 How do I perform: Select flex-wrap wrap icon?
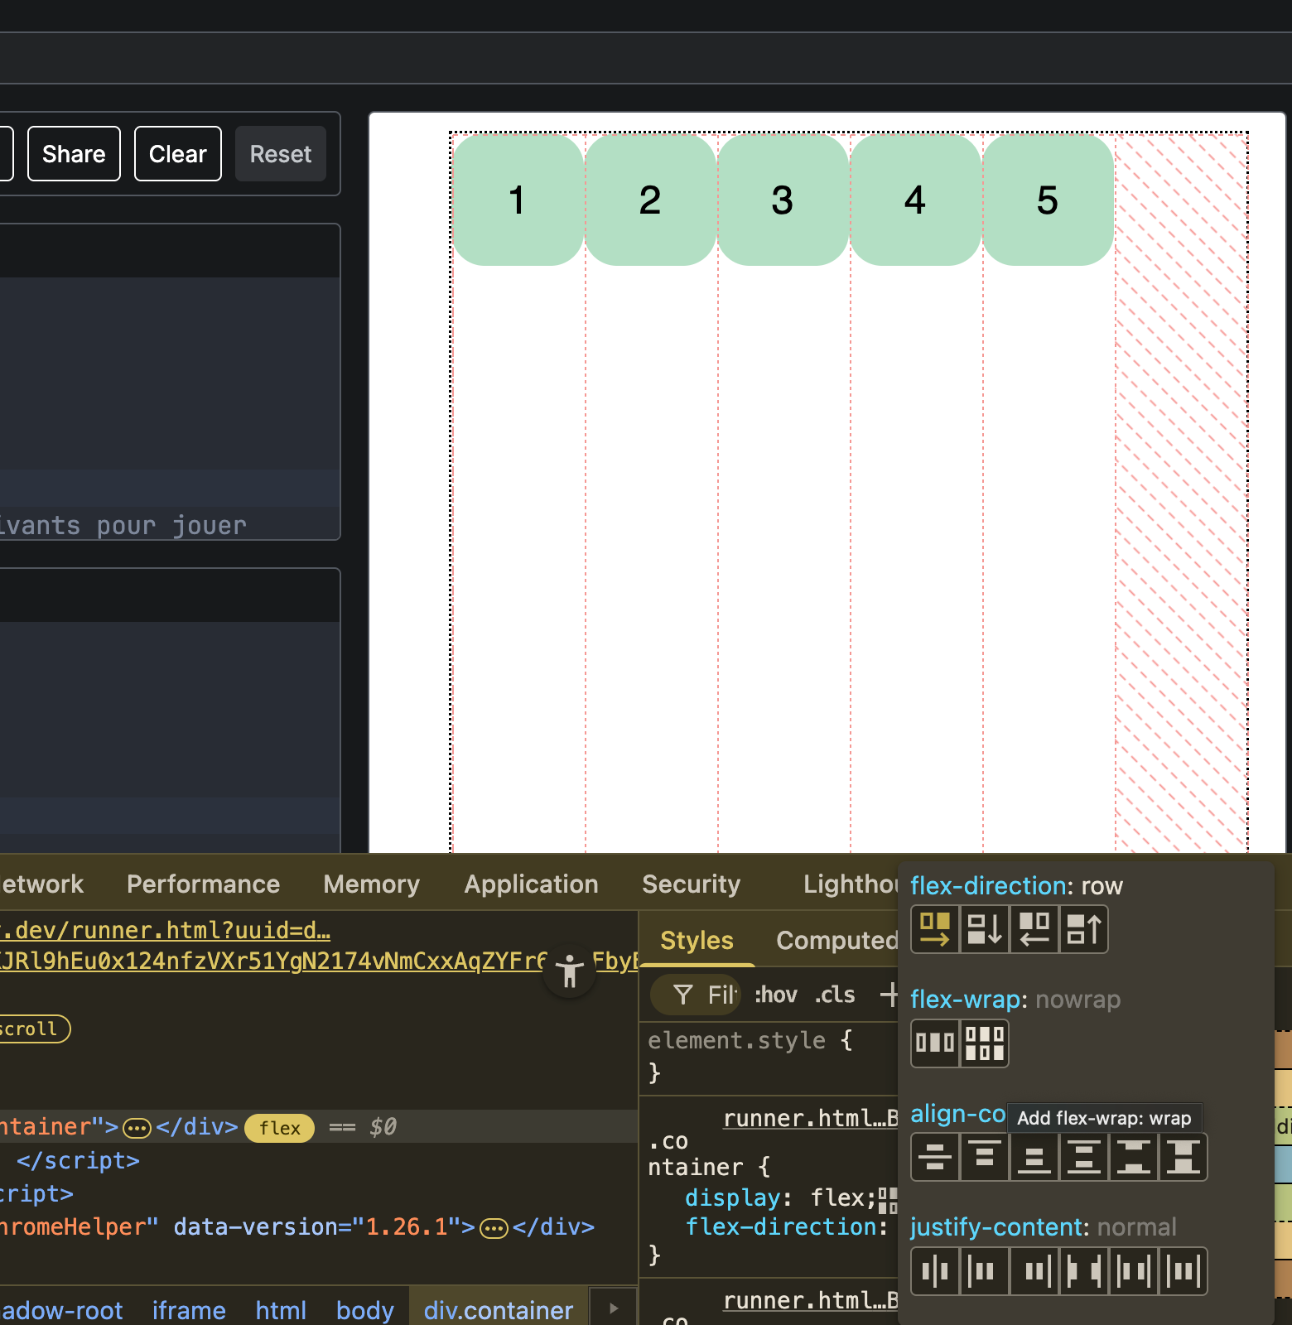point(985,1043)
